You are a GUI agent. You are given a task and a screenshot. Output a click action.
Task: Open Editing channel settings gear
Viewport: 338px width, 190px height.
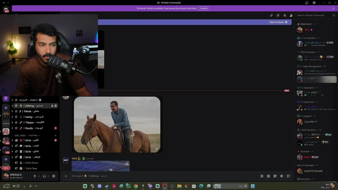point(55,106)
